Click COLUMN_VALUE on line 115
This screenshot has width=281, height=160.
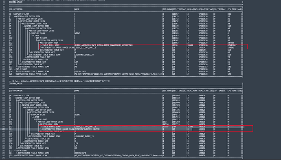tap(16, 84)
